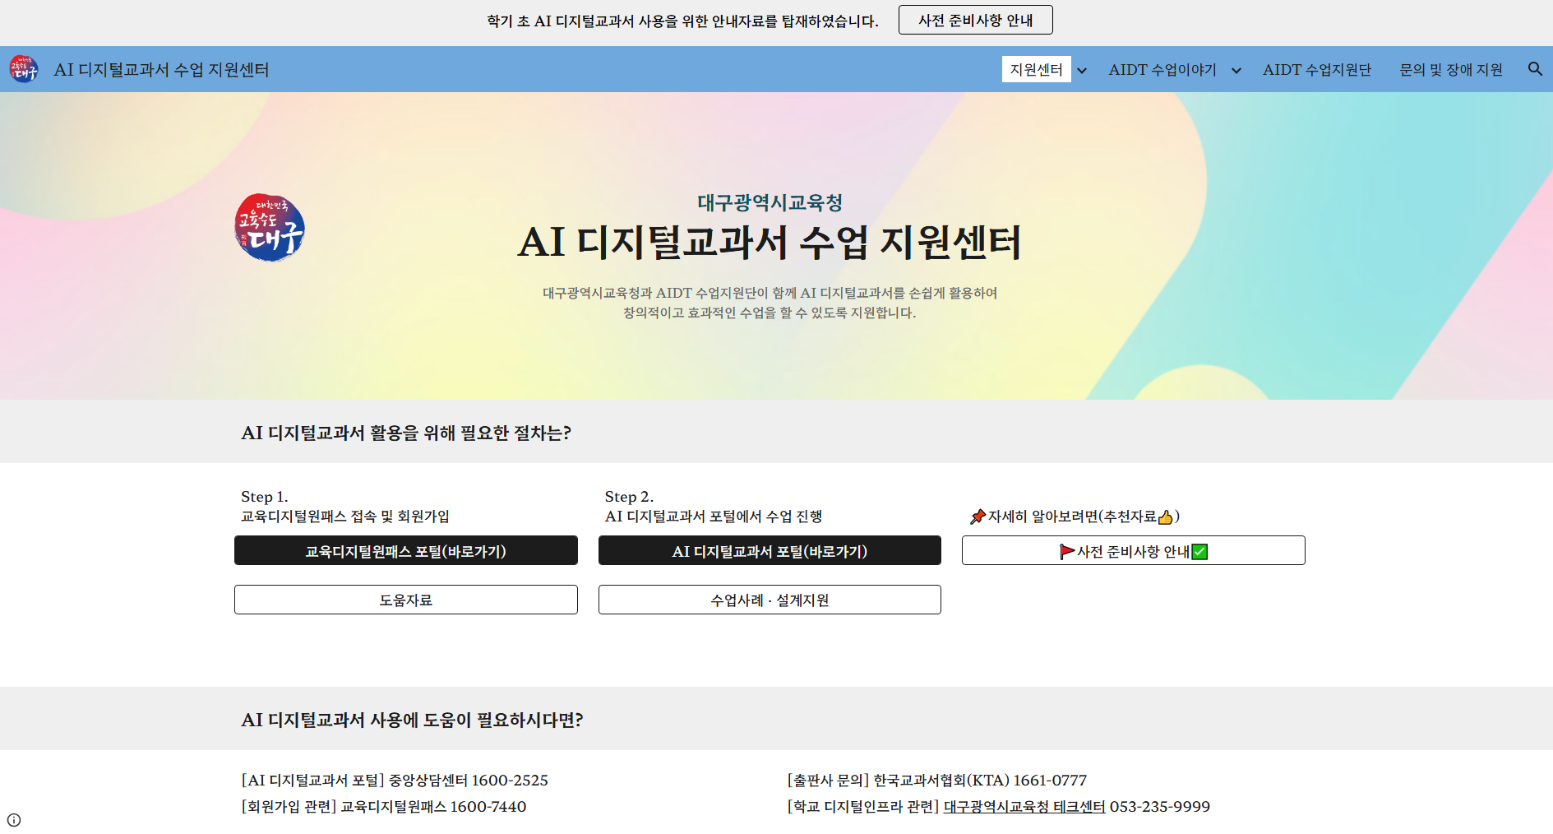Image resolution: width=1553 pixels, height=834 pixels.
Task: Expand the AIDT 수업이야기 dropdown chevron
Action: click(x=1236, y=71)
